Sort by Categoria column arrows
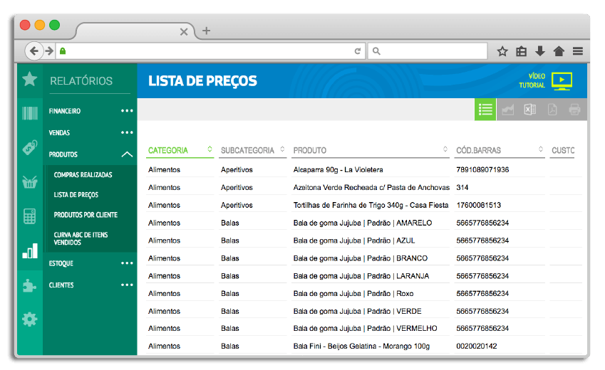This screenshot has width=605, height=370. coord(210,149)
